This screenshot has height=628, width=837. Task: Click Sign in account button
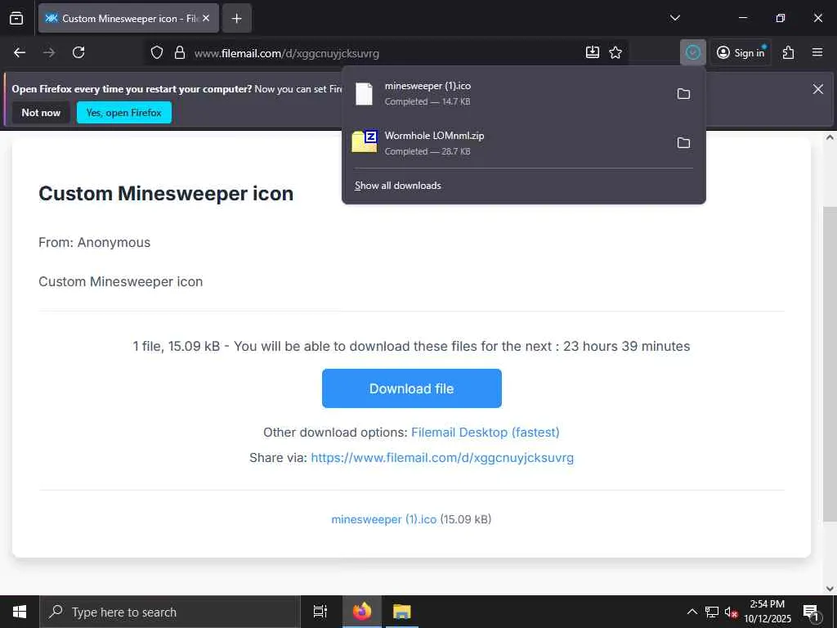tap(741, 52)
